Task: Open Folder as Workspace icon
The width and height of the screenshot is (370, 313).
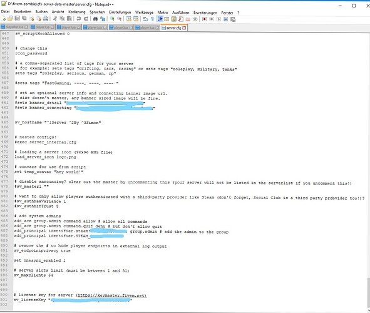Action: pyautogui.click(x=188, y=19)
